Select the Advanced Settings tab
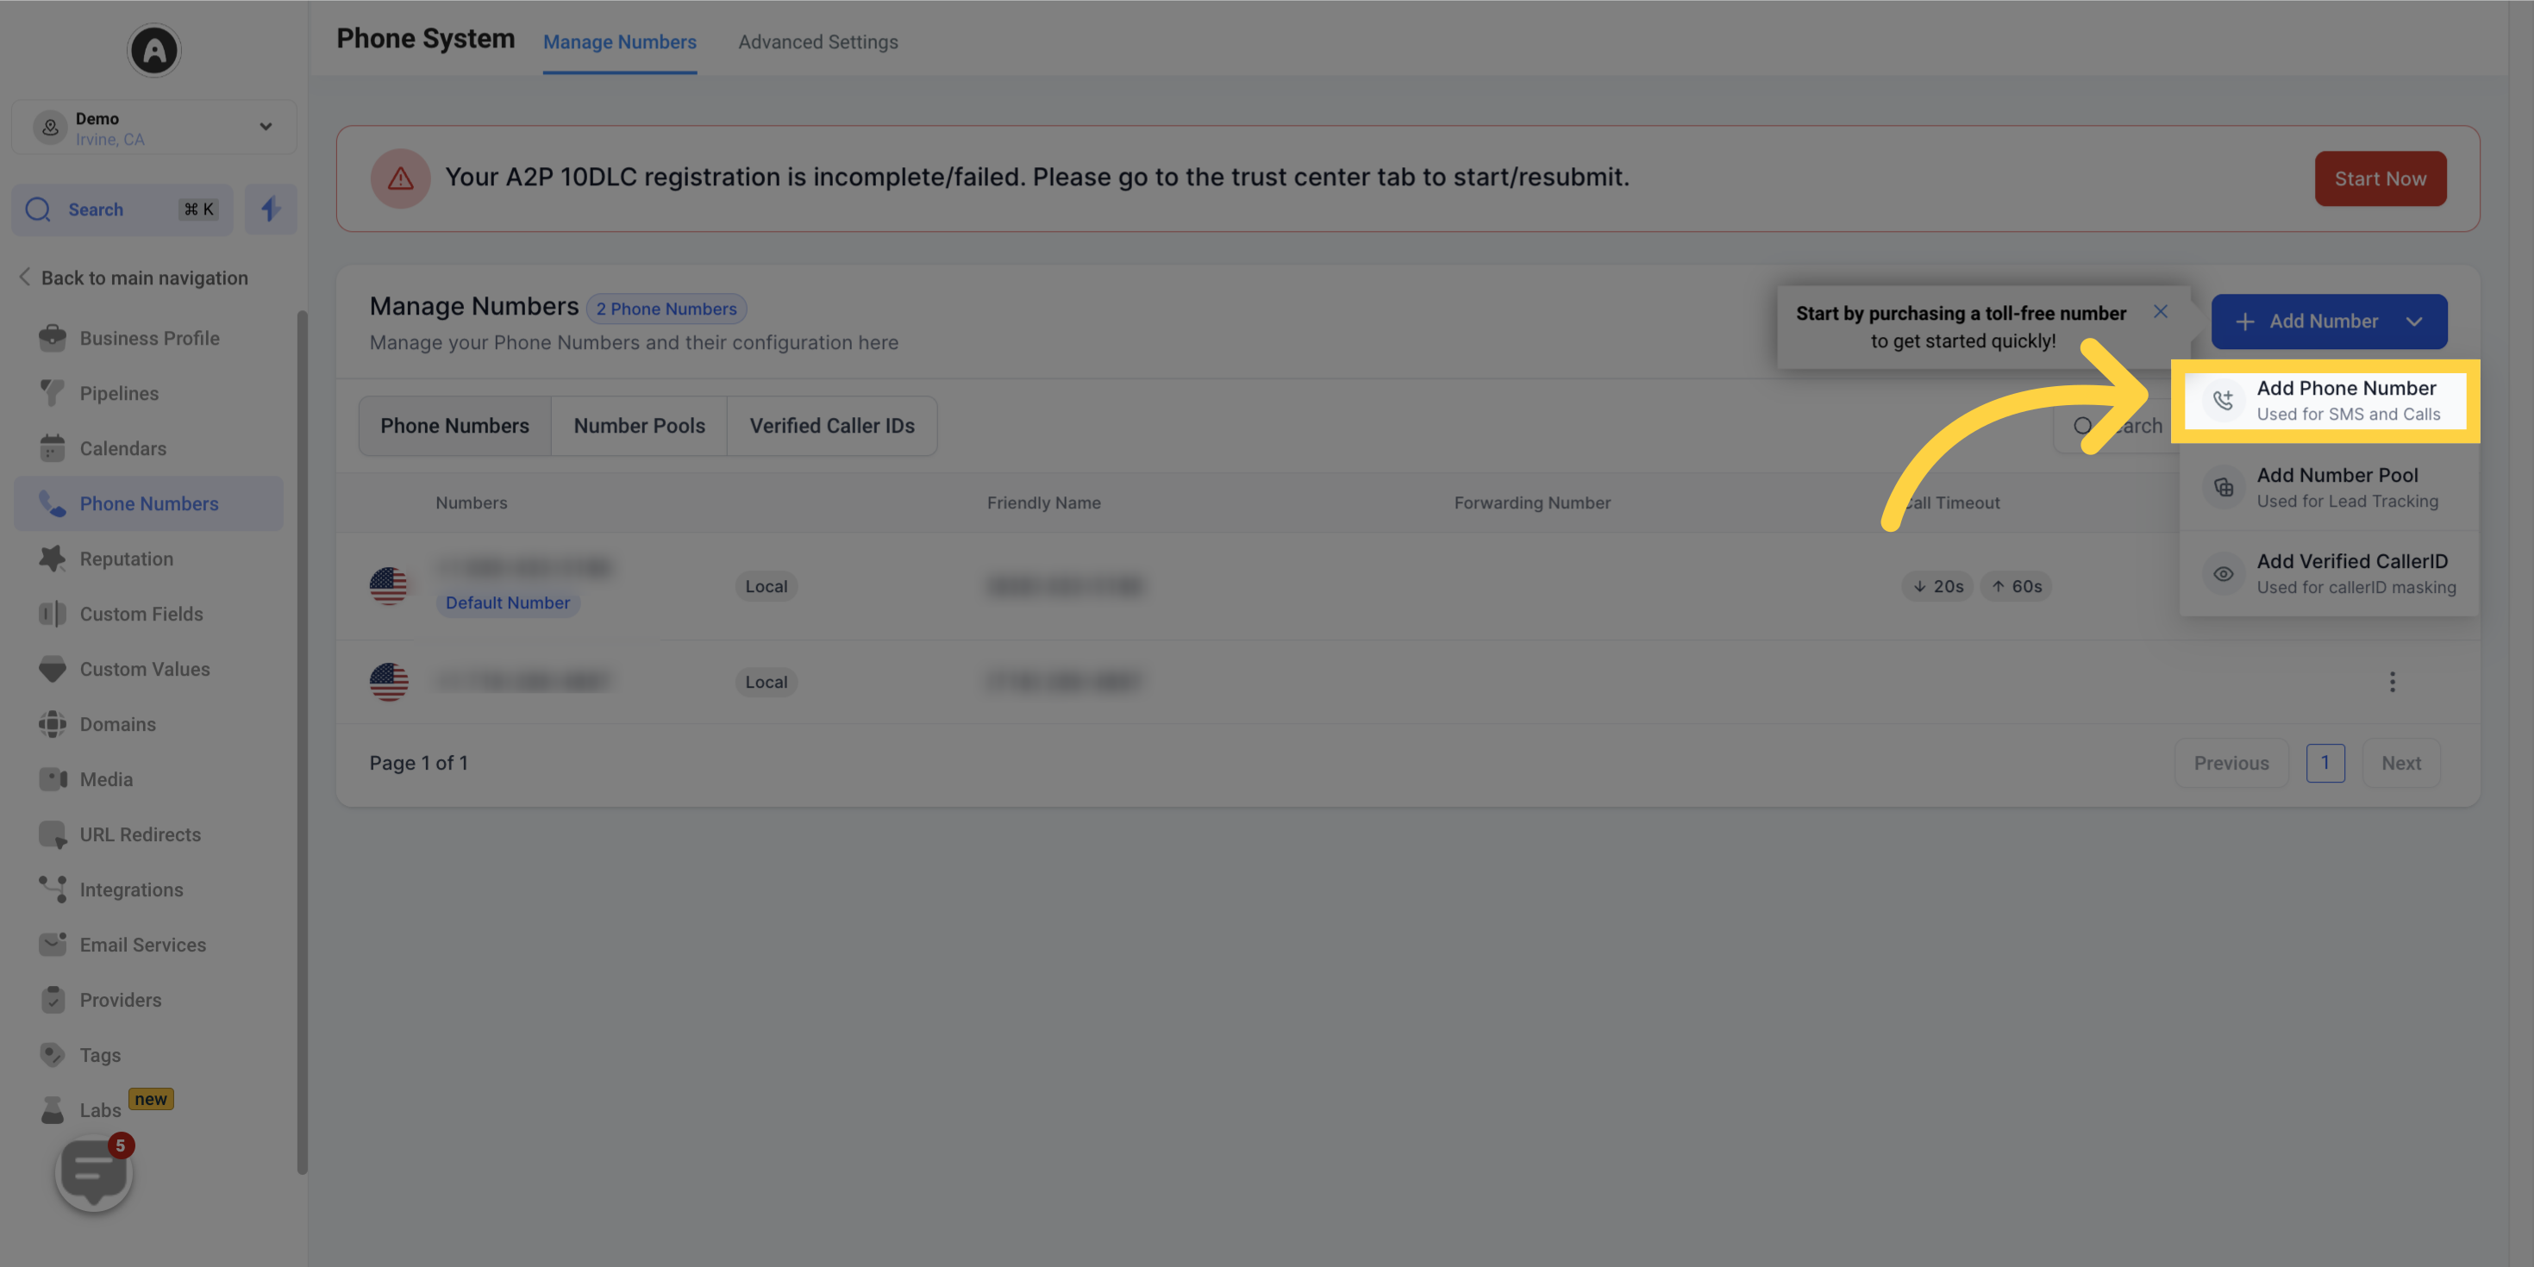 (817, 42)
